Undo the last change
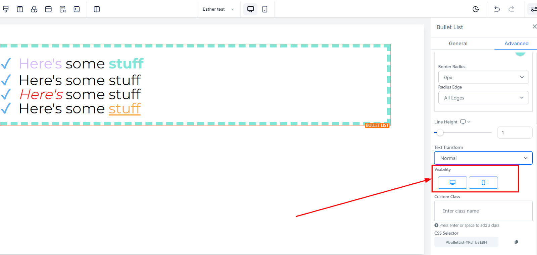The image size is (537, 255). pyautogui.click(x=497, y=9)
